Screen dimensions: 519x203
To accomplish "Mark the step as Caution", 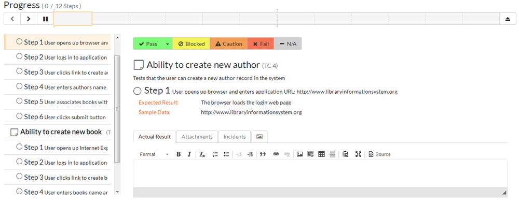I will (229, 44).
